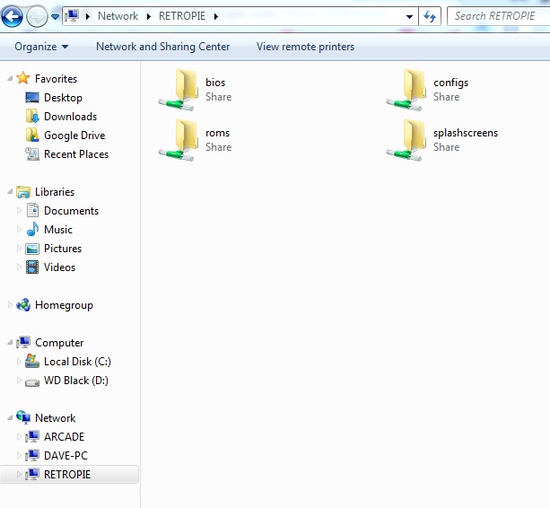
Task: Click the WD Black (D:) drive icon
Action: coord(32,382)
